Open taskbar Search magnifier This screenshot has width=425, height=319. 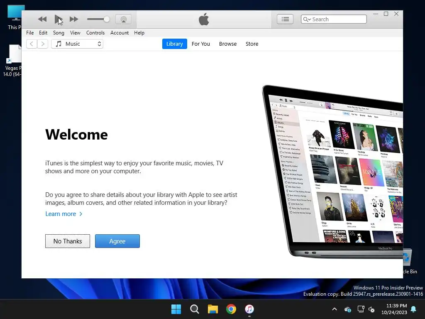tap(195, 309)
